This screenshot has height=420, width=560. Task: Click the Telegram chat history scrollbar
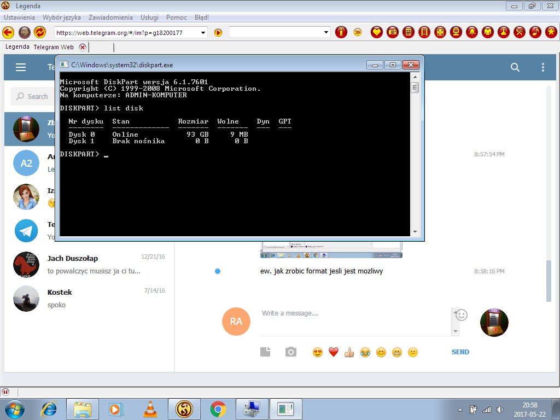[x=549, y=281]
